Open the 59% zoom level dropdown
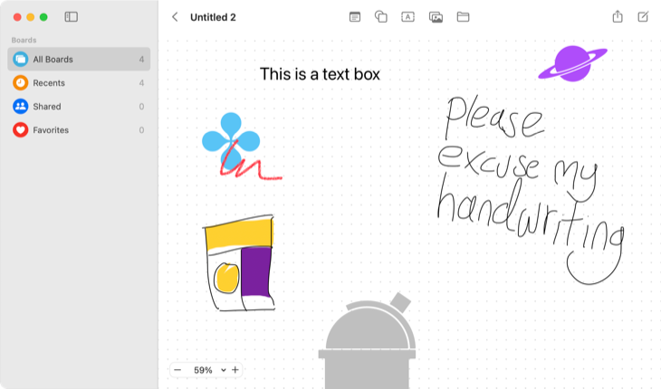 pyautogui.click(x=208, y=370)
